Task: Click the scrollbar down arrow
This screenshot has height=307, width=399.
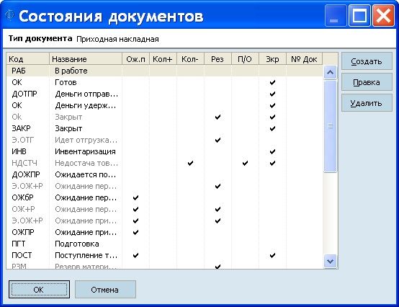Action: (331, 261)
